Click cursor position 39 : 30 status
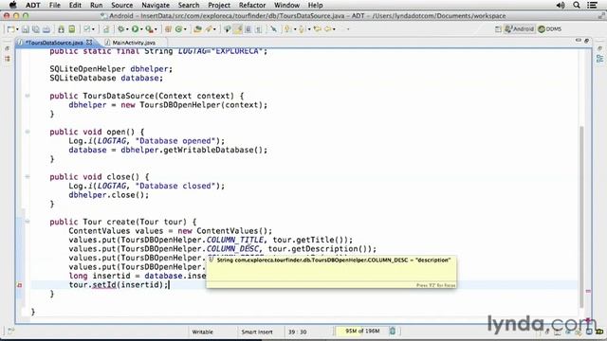607x341 pixels. 297,332
